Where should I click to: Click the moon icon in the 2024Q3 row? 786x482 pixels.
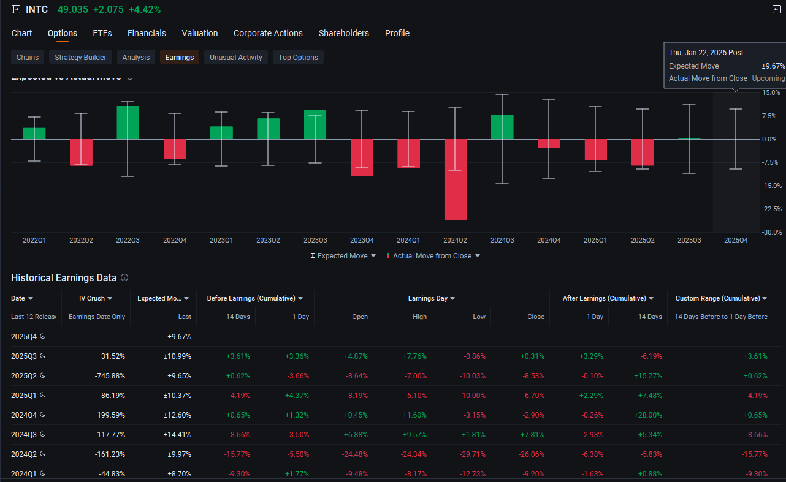pyautogui.click(x=43, y=434)
